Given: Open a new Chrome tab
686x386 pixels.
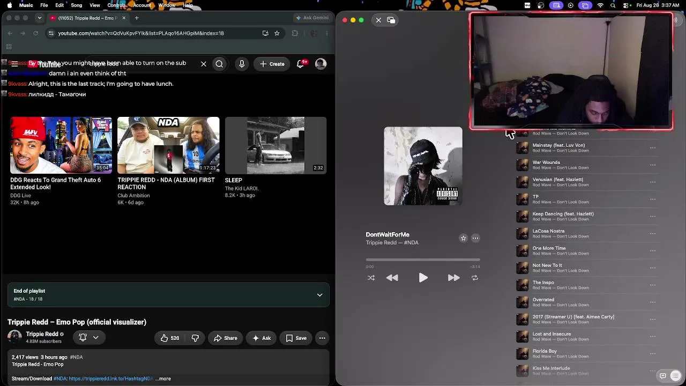Looking at the screenshot, I should (137, 18).
